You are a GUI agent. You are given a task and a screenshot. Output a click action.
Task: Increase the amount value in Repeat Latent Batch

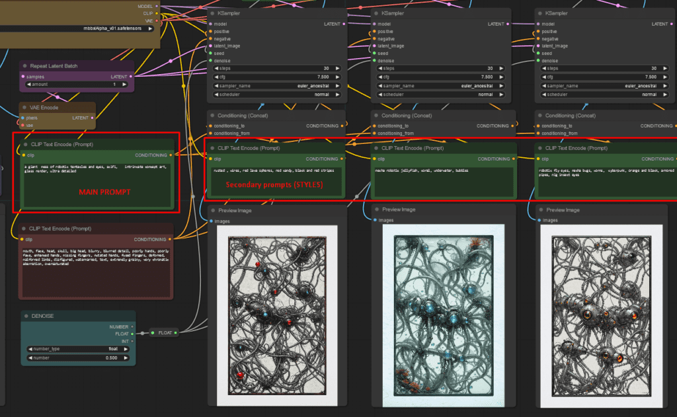(124, 85)
